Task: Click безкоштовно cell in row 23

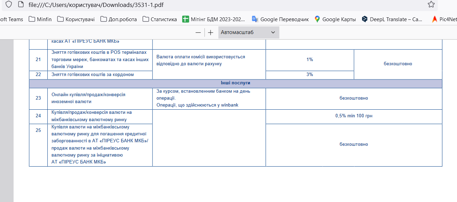Action: pos(354,98)
